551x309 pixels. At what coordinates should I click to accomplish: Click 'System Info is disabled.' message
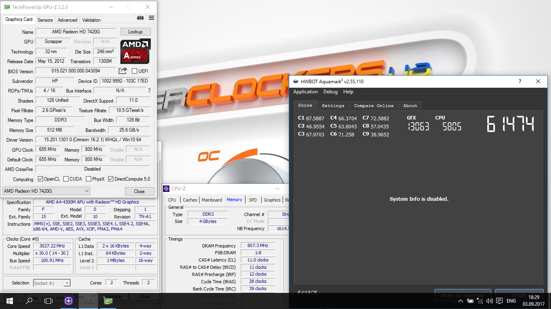click(419, 199)
